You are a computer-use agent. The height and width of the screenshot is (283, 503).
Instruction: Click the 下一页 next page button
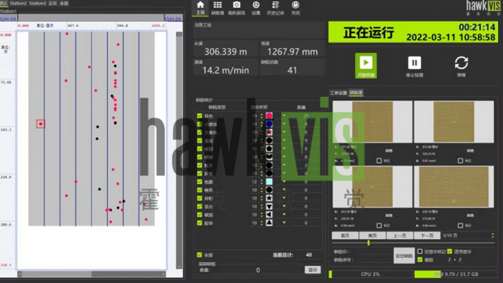pyautogui.click(x=427, y=236)
